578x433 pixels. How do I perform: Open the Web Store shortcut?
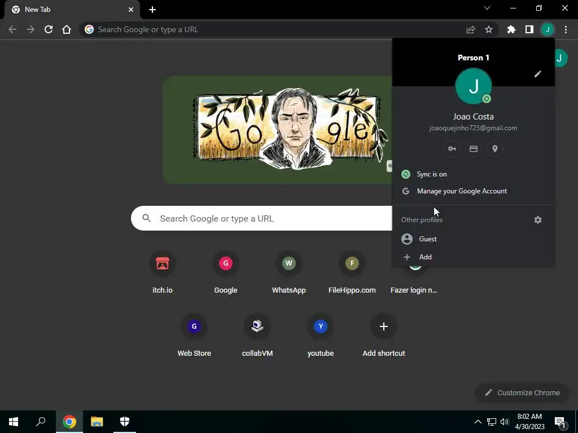click(194, 337)
